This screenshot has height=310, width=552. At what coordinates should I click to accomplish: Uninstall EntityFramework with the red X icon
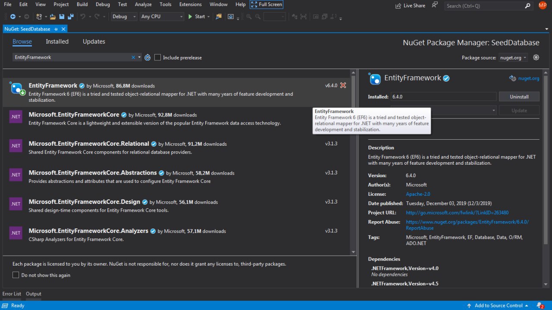point(343,85)
